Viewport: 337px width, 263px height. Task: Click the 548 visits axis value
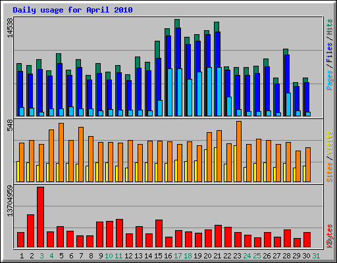pyautogui.click(x=10, y=126)
